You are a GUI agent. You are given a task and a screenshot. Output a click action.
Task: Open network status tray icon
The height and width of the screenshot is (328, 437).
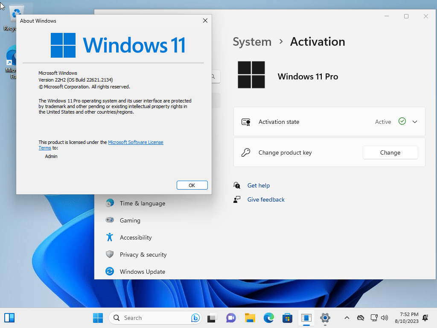pyautogui.click(x=374, y=318)
